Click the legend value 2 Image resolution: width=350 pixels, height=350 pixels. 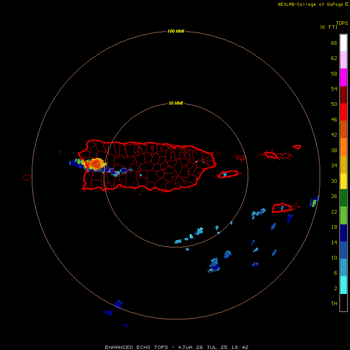(335, 288)
